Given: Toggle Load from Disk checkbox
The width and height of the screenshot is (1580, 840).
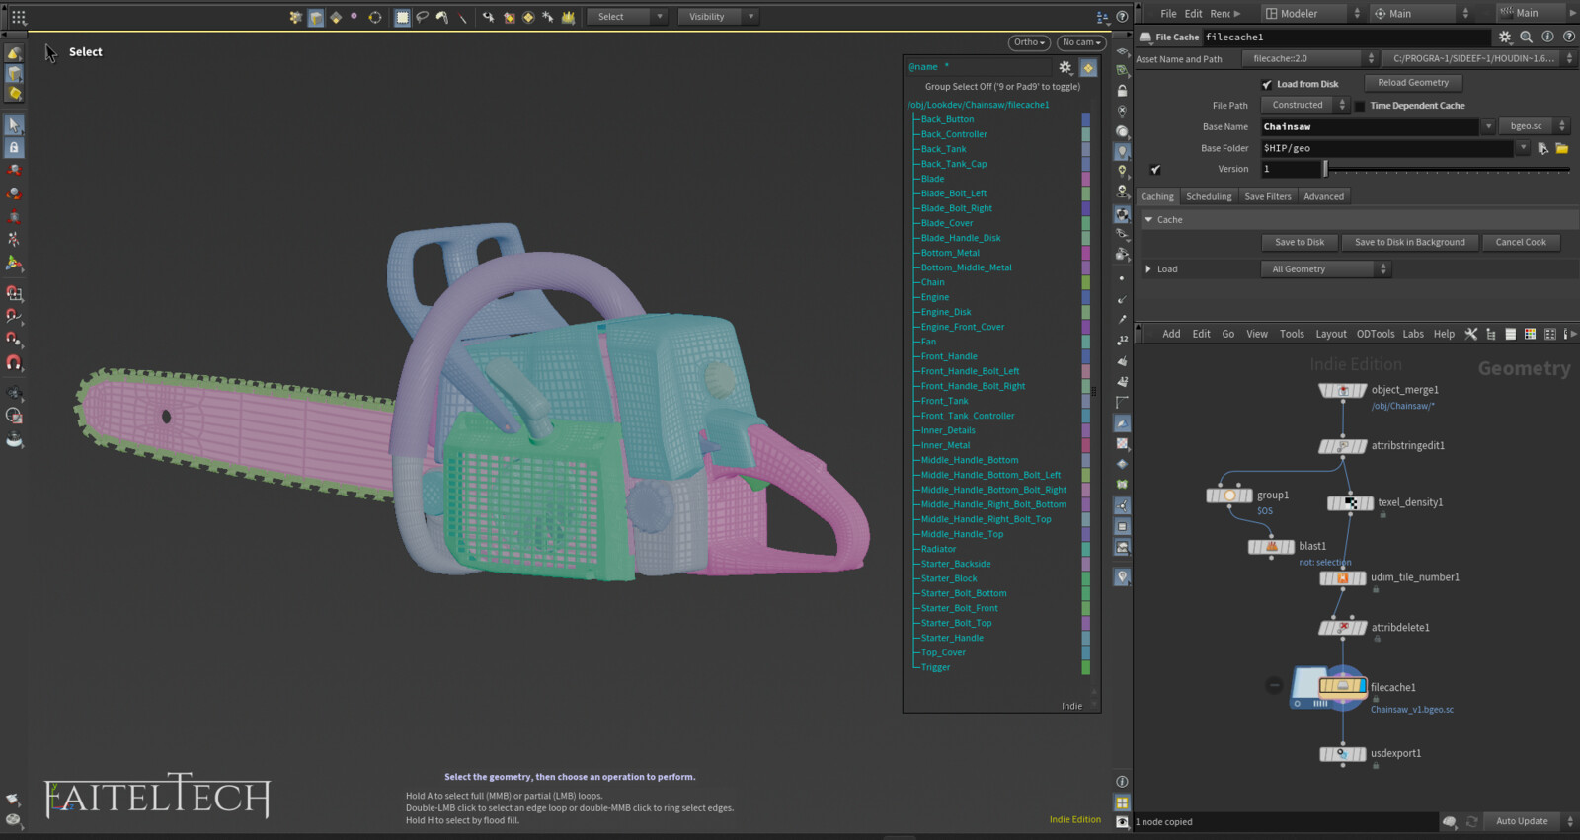Looking at the screenshot, I should 1267,84.
